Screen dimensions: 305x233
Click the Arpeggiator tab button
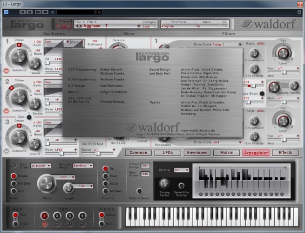coord(256,153)
